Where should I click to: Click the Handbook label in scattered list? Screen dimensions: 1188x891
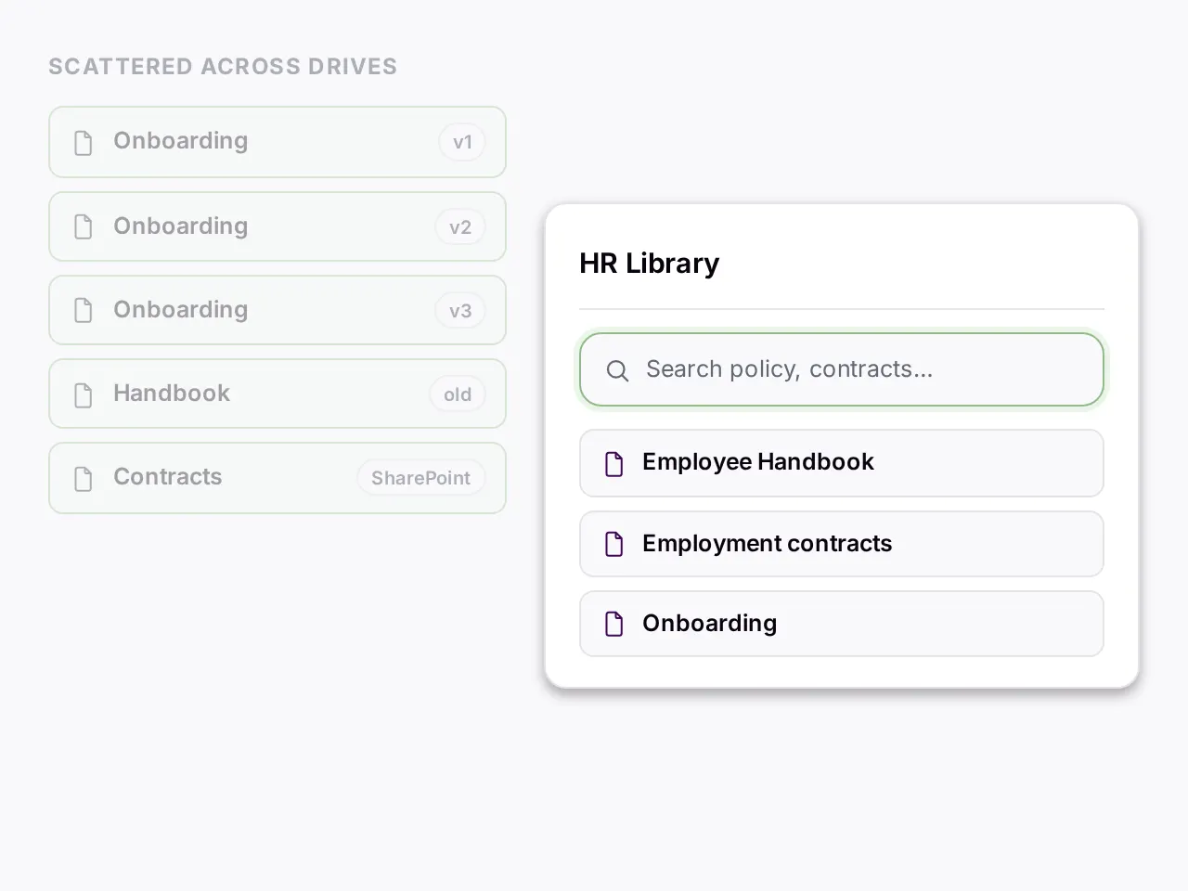[x=172, y=394]
